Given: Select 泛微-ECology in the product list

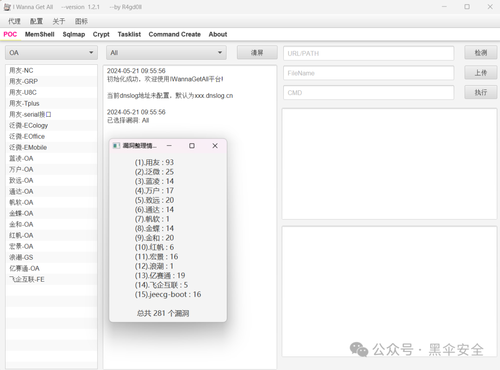Looking at the screenshot, I should pyautogui.click(x=51, y=125).
